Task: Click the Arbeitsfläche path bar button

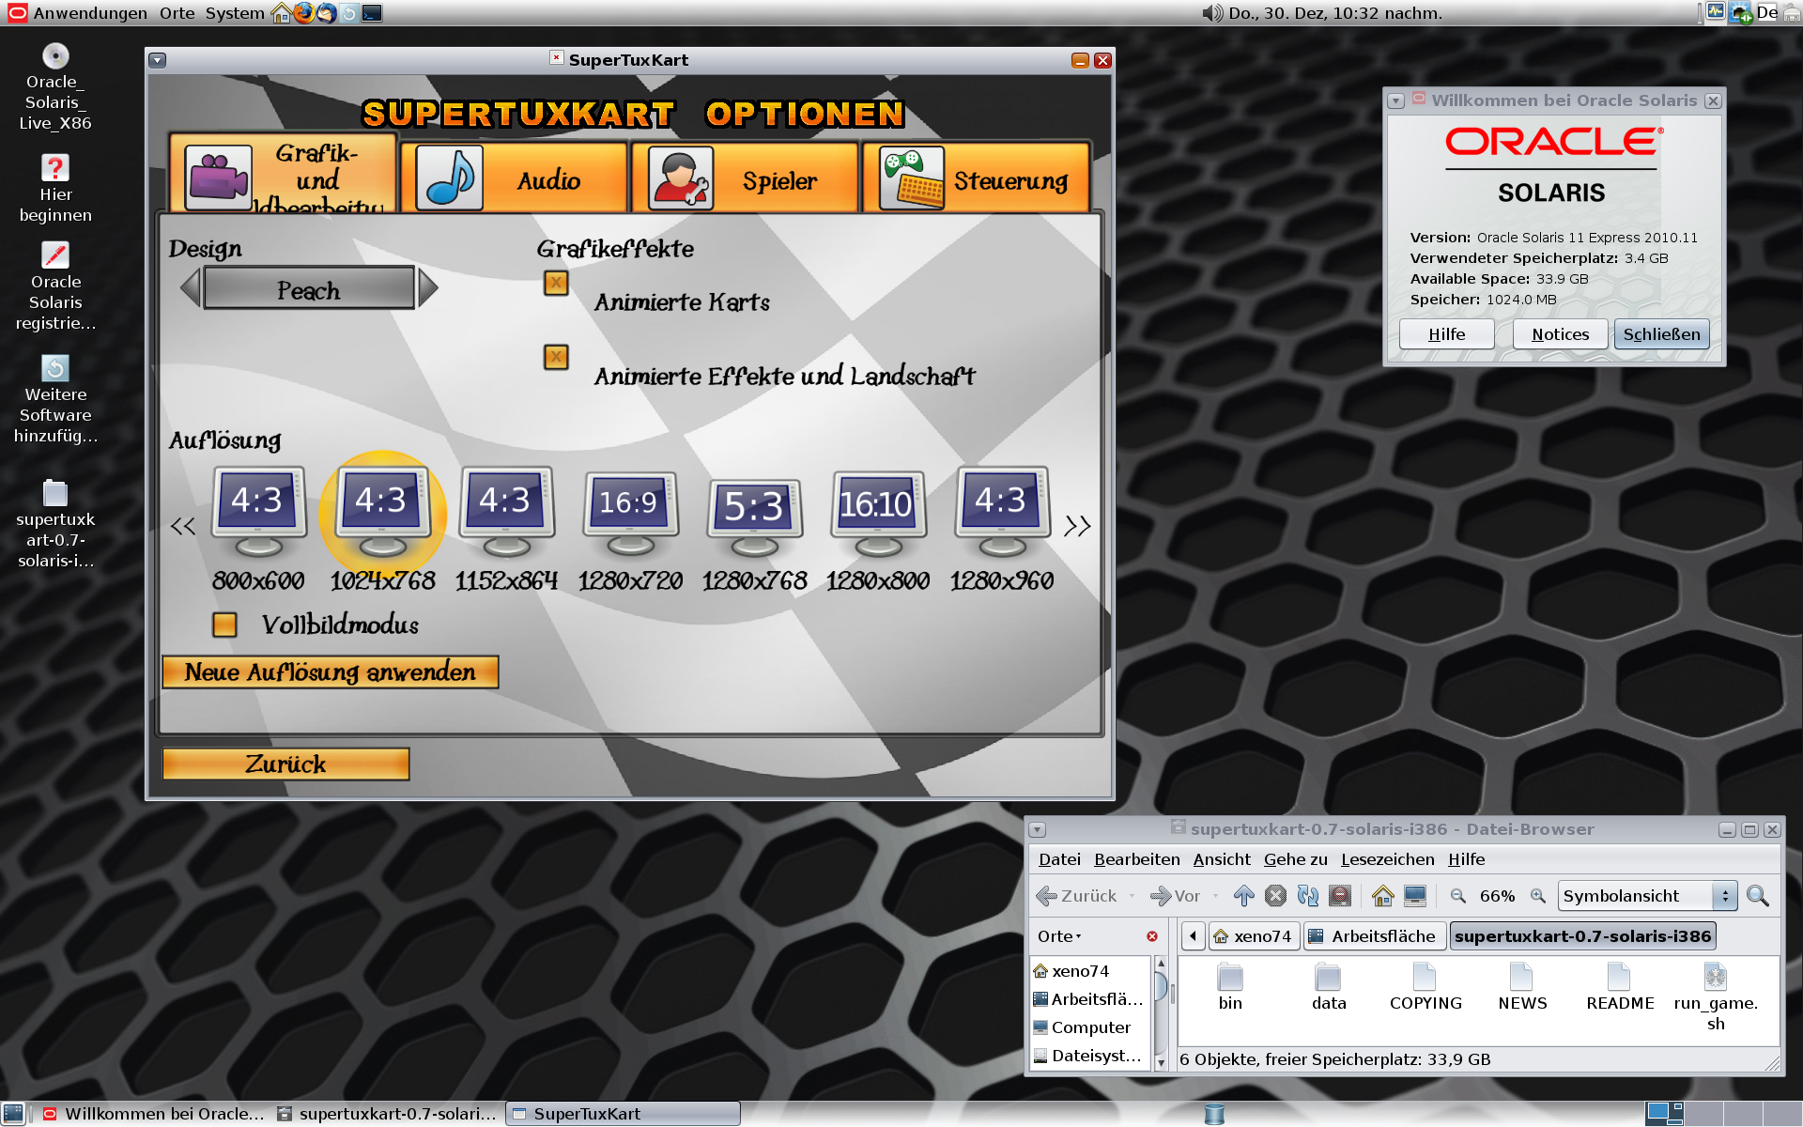Action: click(1373, 936)
